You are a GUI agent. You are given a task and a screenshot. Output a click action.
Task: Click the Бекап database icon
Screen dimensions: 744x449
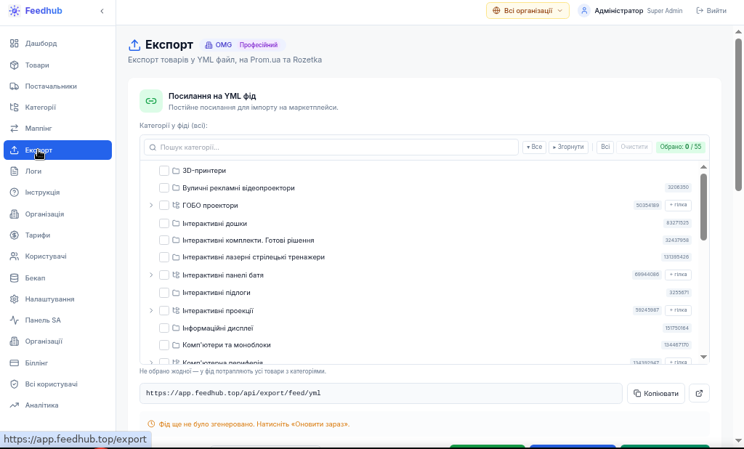click(15, 278)
